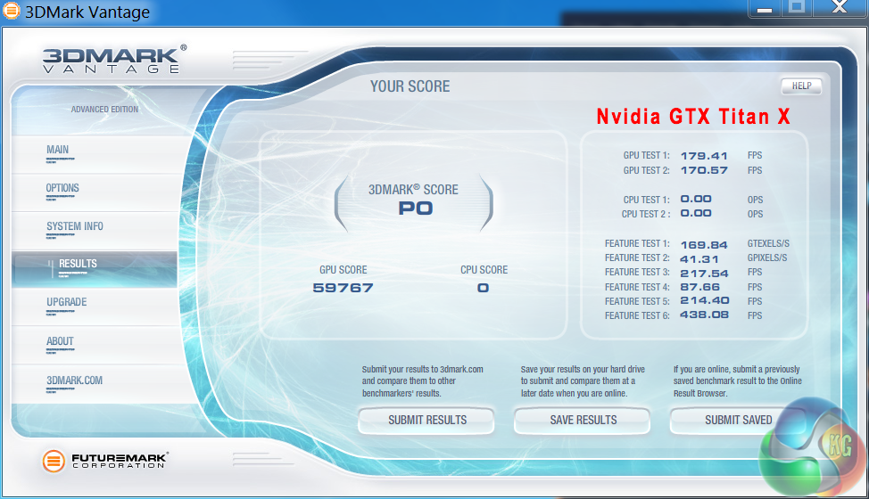The width and height of the screenshot is (869, 499).
Task: Click the SUBMIT RESULTS button
Action: point(426,421)
